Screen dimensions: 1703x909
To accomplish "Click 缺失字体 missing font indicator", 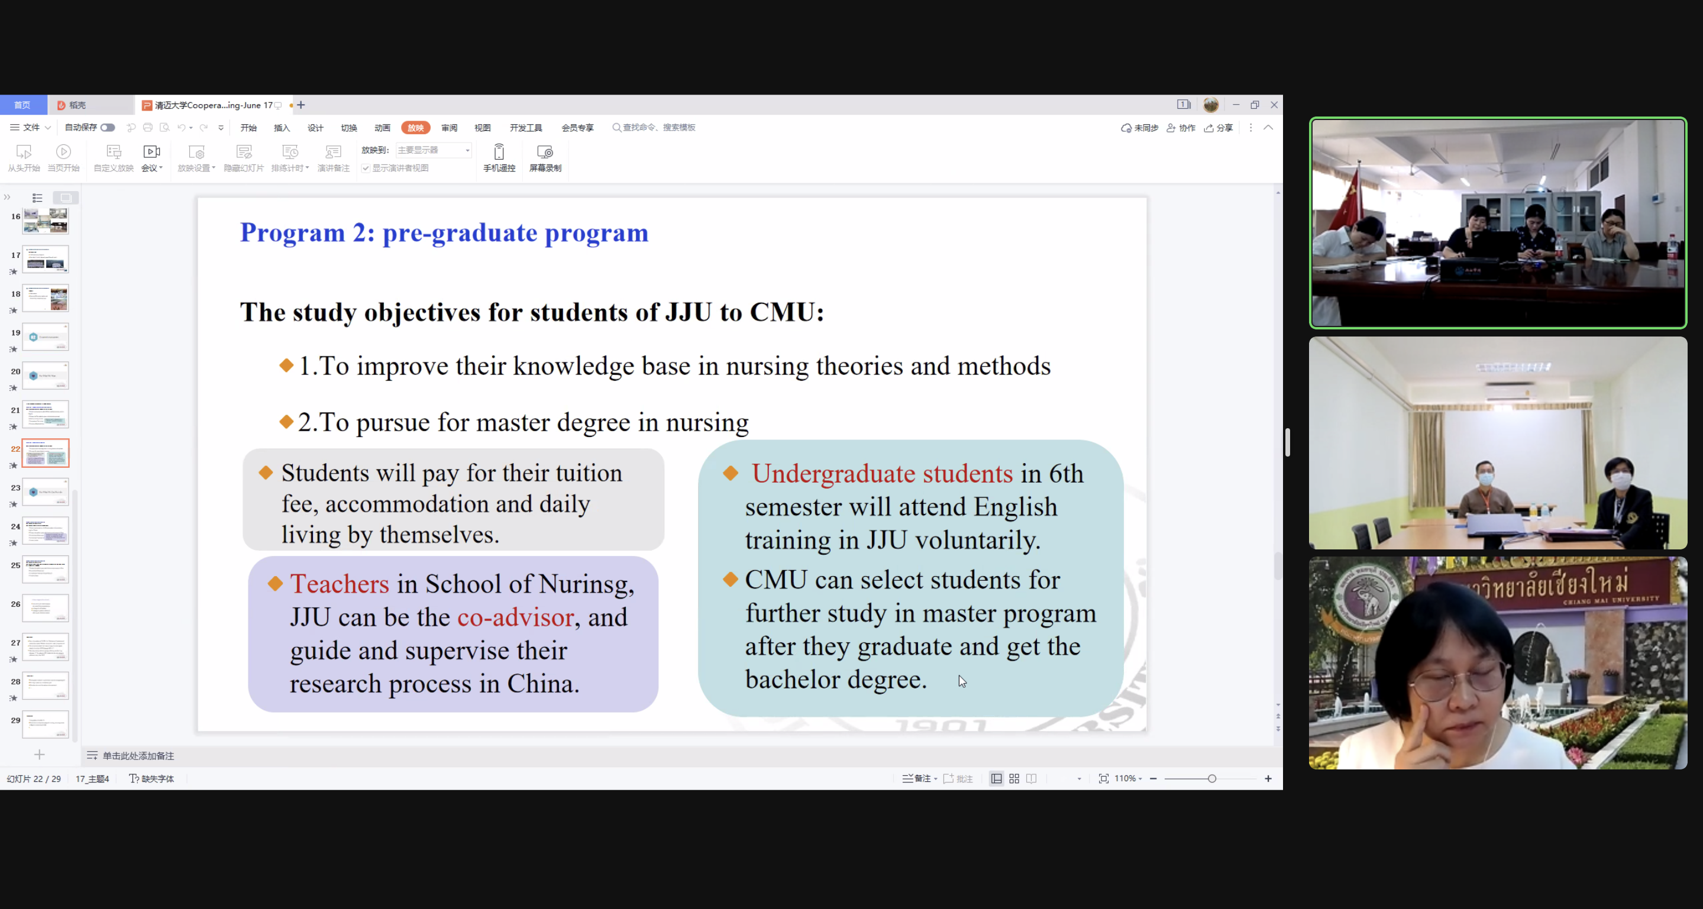I will (151, 779).
